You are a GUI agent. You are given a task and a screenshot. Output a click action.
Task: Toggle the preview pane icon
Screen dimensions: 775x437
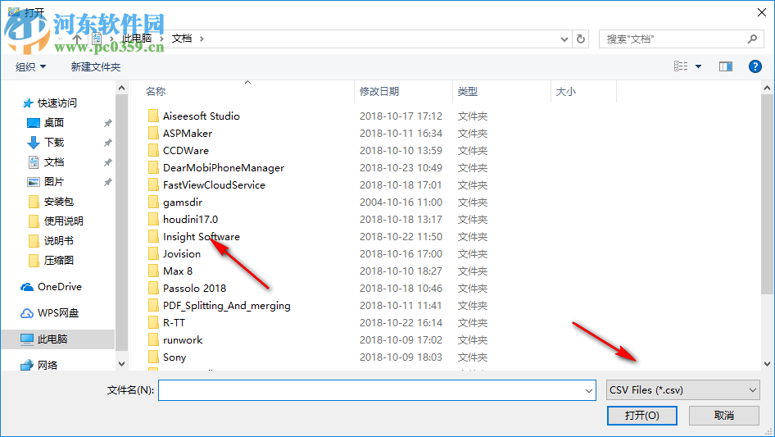click(x=726, y=66)
